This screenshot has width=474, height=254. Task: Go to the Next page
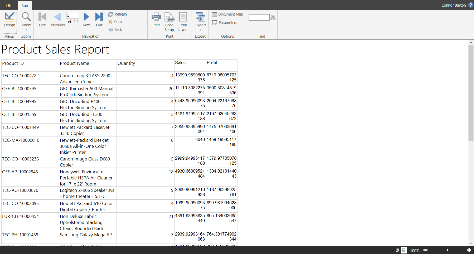pyautogui.click(x=86, y=20)
